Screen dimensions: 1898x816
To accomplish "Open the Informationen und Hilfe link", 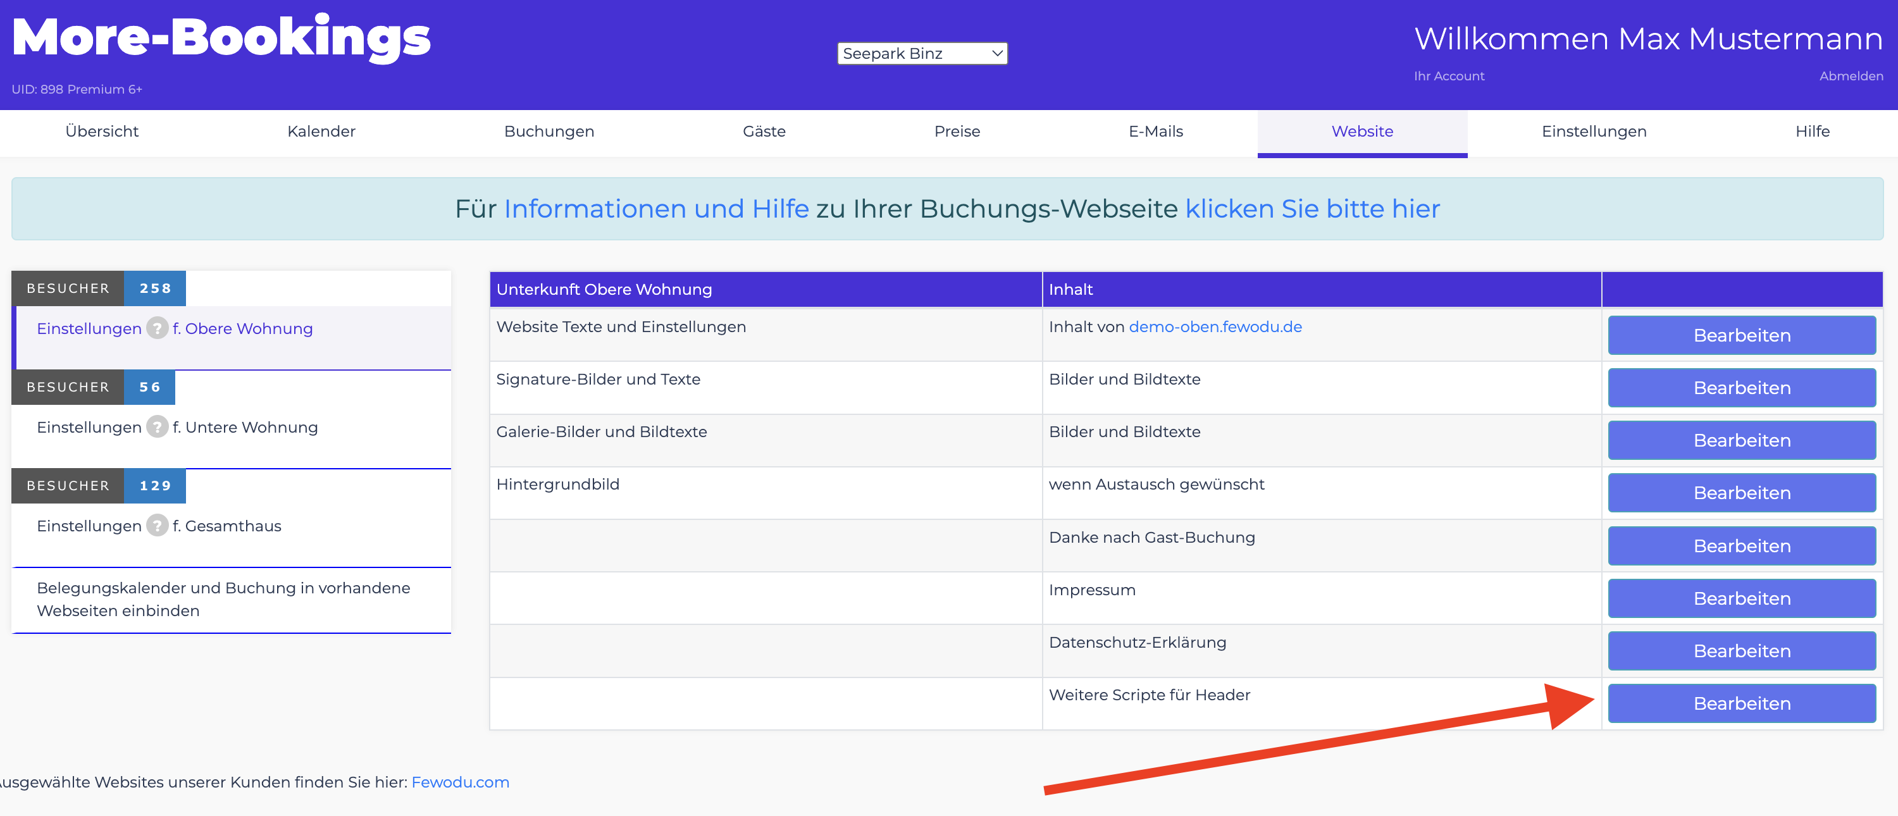I will (x=655, y=209).
